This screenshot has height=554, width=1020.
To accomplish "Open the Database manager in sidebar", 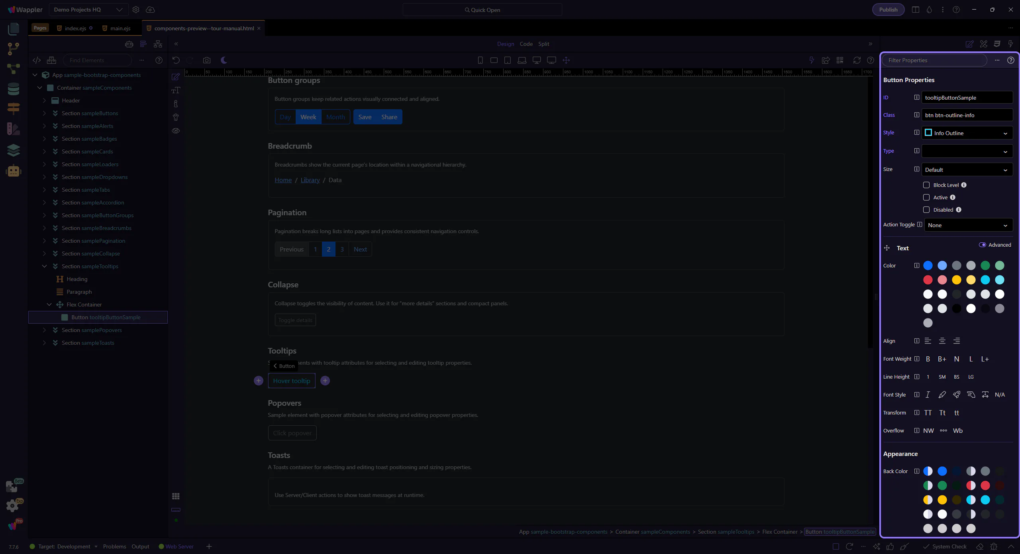I will click(14, 89).
